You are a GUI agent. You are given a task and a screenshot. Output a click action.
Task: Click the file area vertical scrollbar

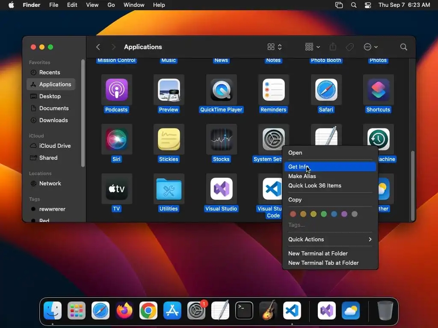(x=412, y=186)
